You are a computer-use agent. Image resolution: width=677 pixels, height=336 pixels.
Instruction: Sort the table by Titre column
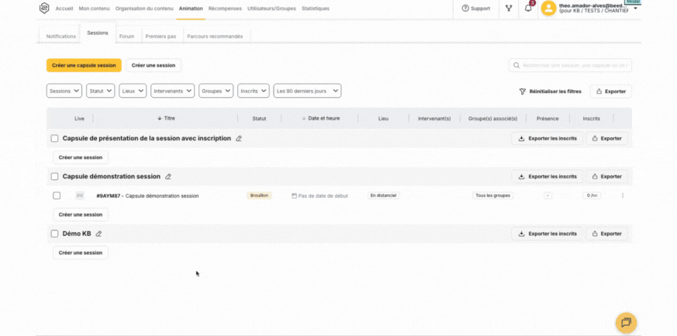point(166,119)
